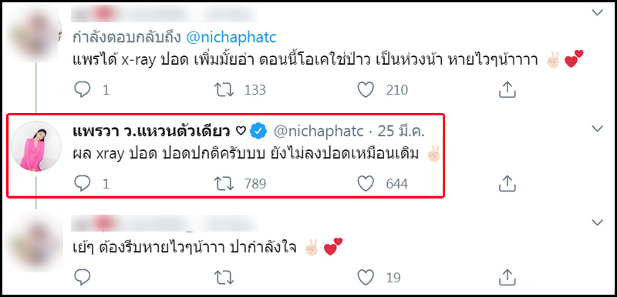Share the bottom tweet
The image size is (617, 297).
click(507, 277)
